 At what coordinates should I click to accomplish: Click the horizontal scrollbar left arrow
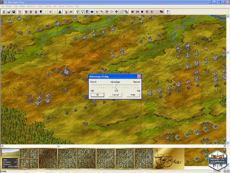(2, 146)
